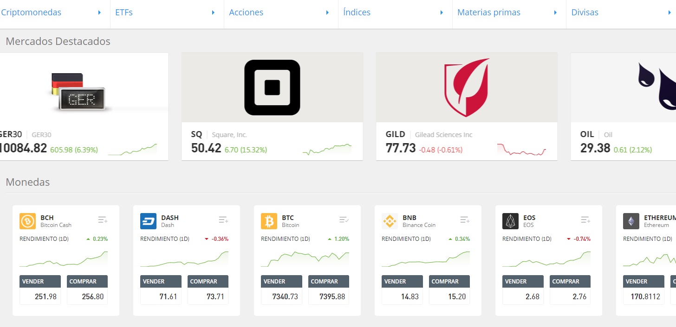Expand the Materias primas menu arrow

555,13
